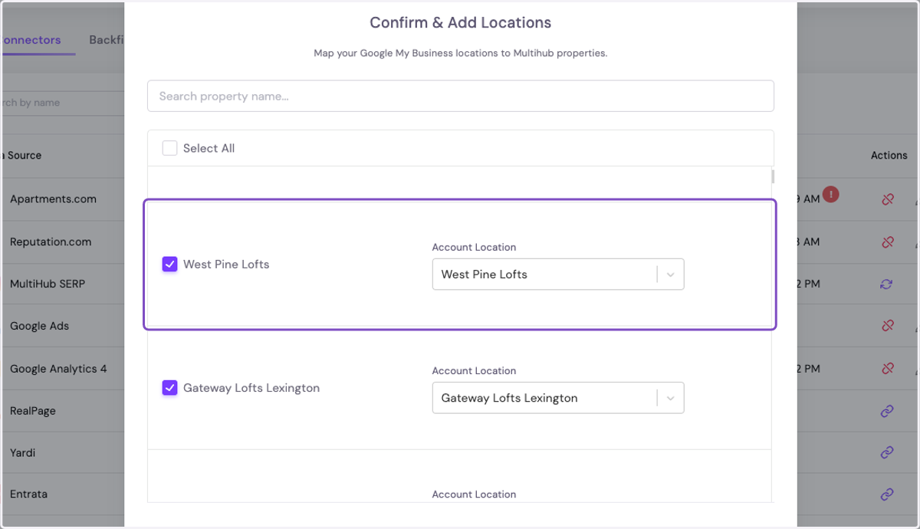Image resolution: width=920 pixels, height=529 pixels.
Task: Open the West Pine Lofts account location dropdown
Action: [x=558, y=274]
